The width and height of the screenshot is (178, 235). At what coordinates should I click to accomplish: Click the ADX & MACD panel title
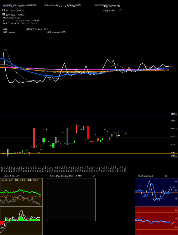point(11,176)
